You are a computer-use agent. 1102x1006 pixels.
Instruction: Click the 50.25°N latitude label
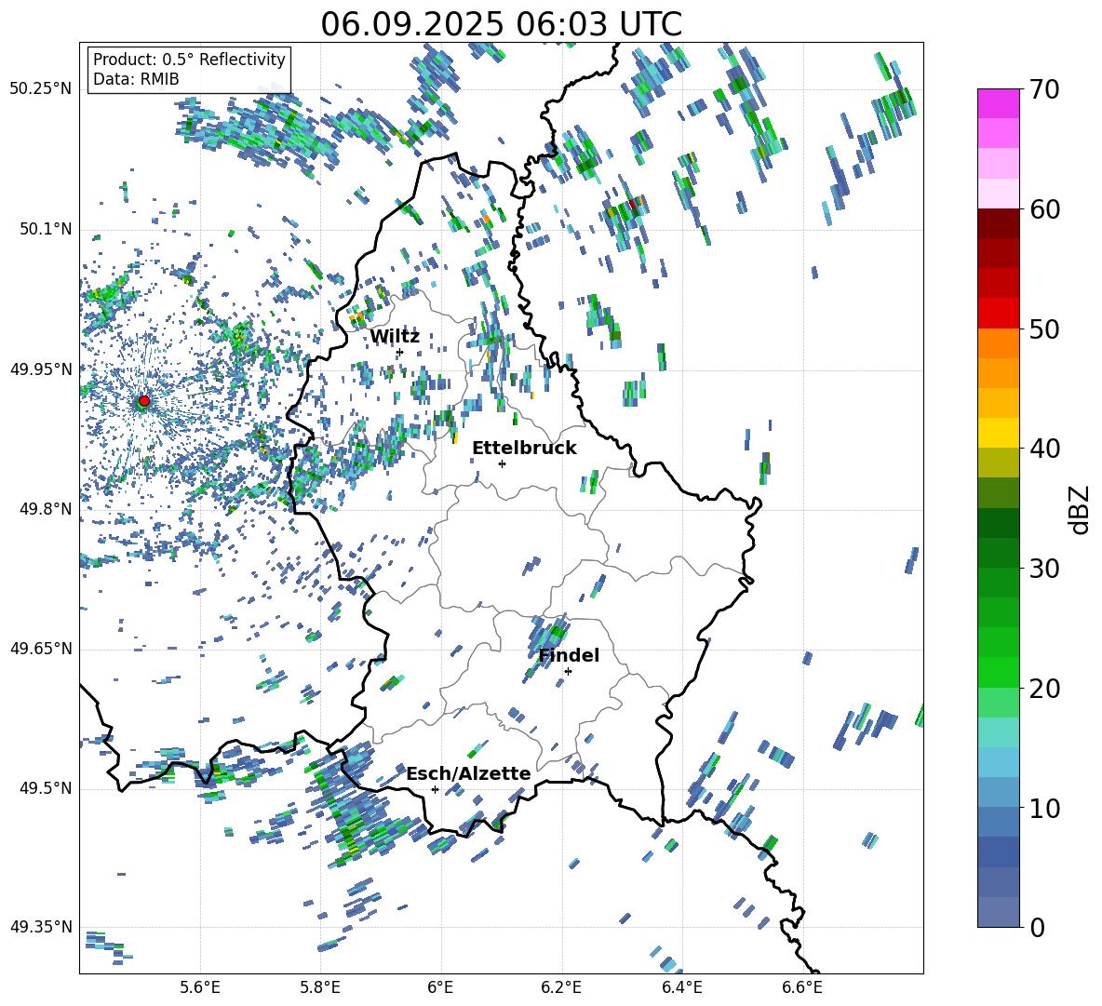click(x=41, y=89)
